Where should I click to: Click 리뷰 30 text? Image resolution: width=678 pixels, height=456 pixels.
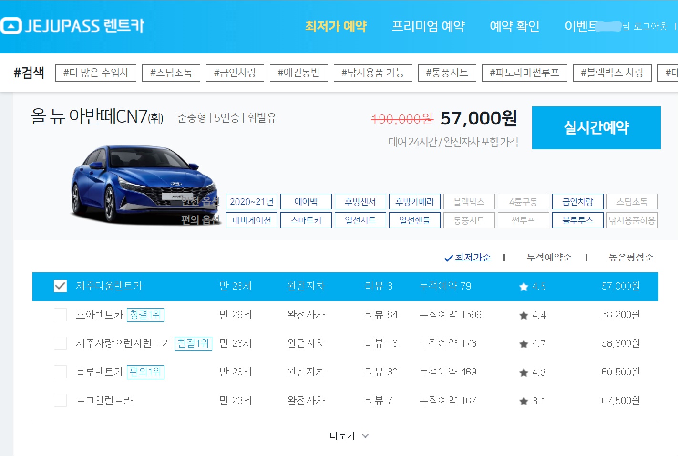click(x=381, y=372)
